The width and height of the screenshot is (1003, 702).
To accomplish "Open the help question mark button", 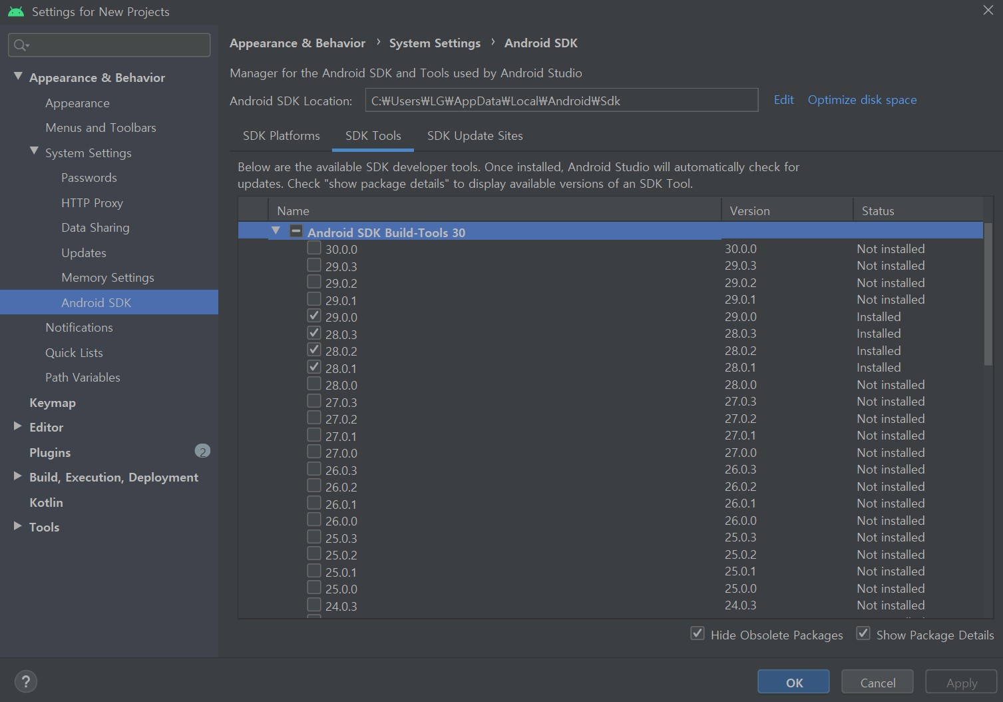I will [25, 681].
